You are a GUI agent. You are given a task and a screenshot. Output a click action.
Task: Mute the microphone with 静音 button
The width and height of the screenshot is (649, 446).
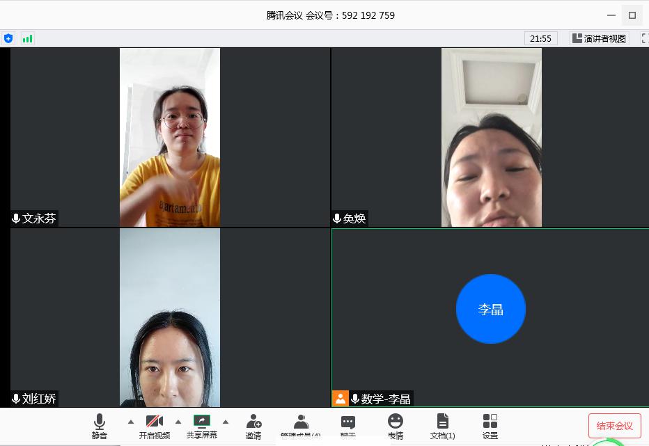(100, 426)
